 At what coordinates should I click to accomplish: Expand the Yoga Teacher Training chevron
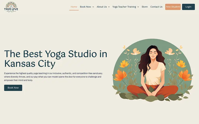click(138, 7)
